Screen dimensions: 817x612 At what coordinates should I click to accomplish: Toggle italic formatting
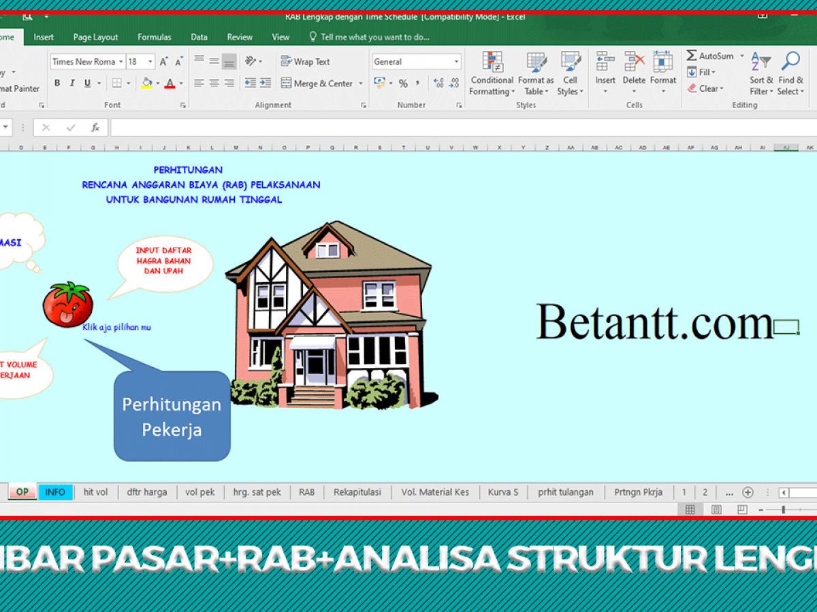(72, 84)
